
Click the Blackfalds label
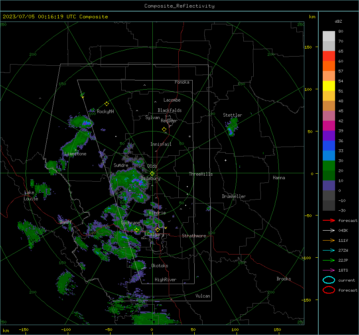[x=170, y=110]
